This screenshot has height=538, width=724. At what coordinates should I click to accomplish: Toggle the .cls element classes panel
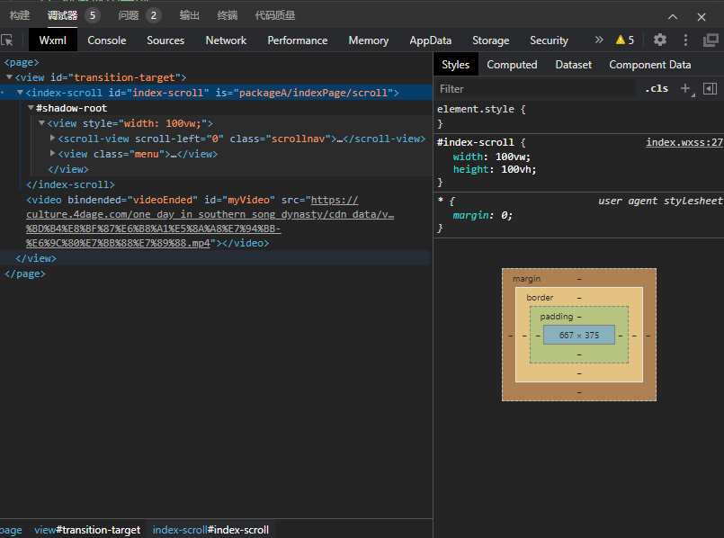point(657,88)
